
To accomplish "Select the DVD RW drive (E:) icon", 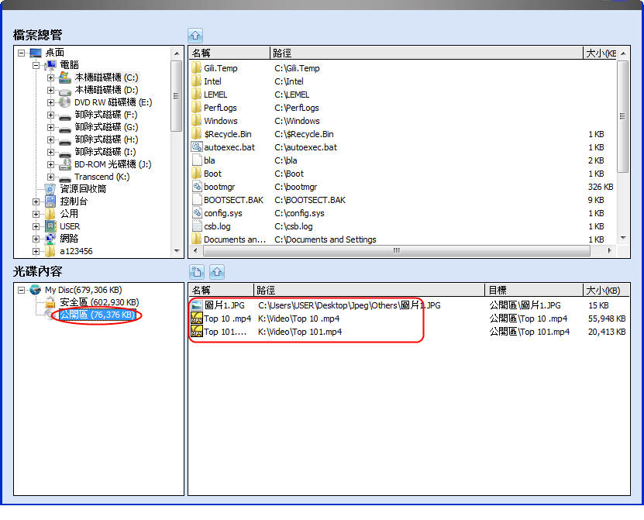I will point(65,102).
